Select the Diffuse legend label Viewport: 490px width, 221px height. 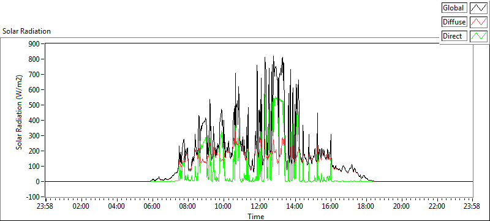pyautogui.click(x=454, y=22)
